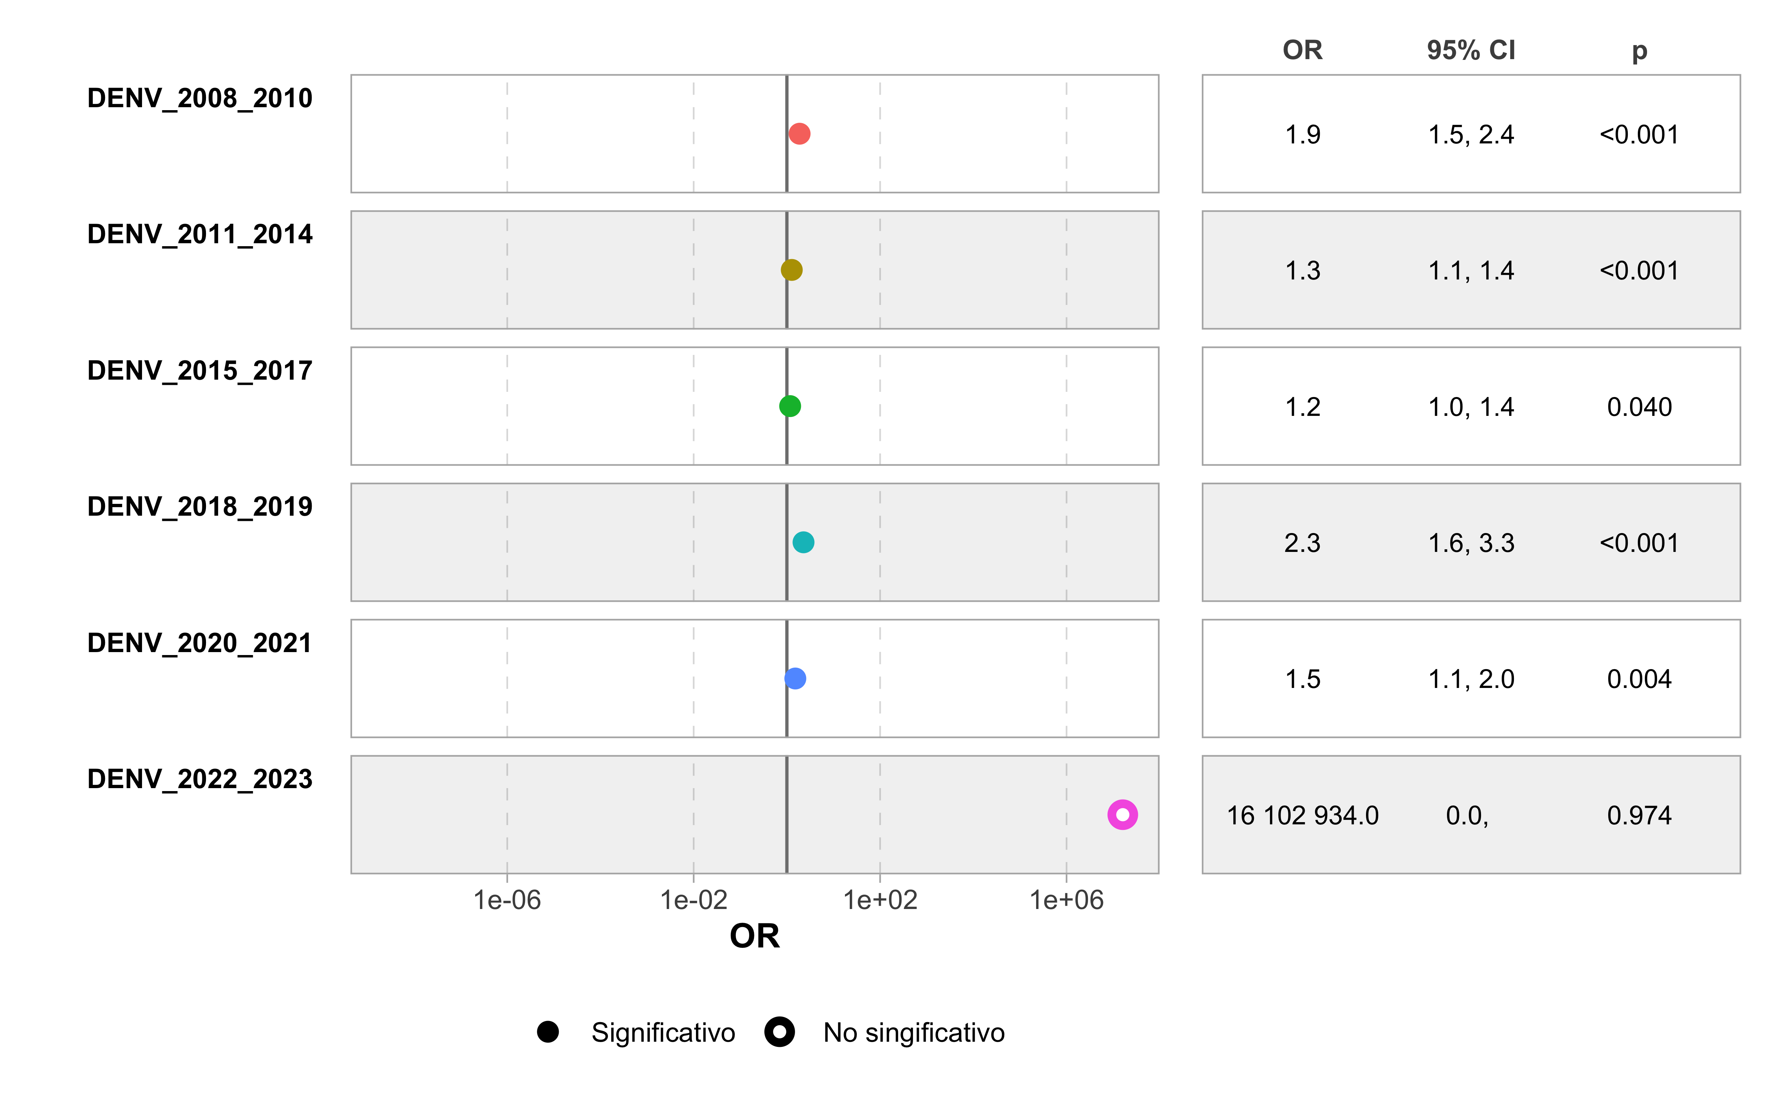Click the OR x-axis title
Viewport: 1775px width, 1109px height.
click(755, 936)
